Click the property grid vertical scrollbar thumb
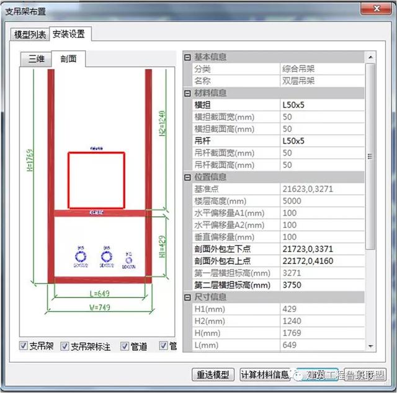Screen dimensions: 397x393 [370, 155]
